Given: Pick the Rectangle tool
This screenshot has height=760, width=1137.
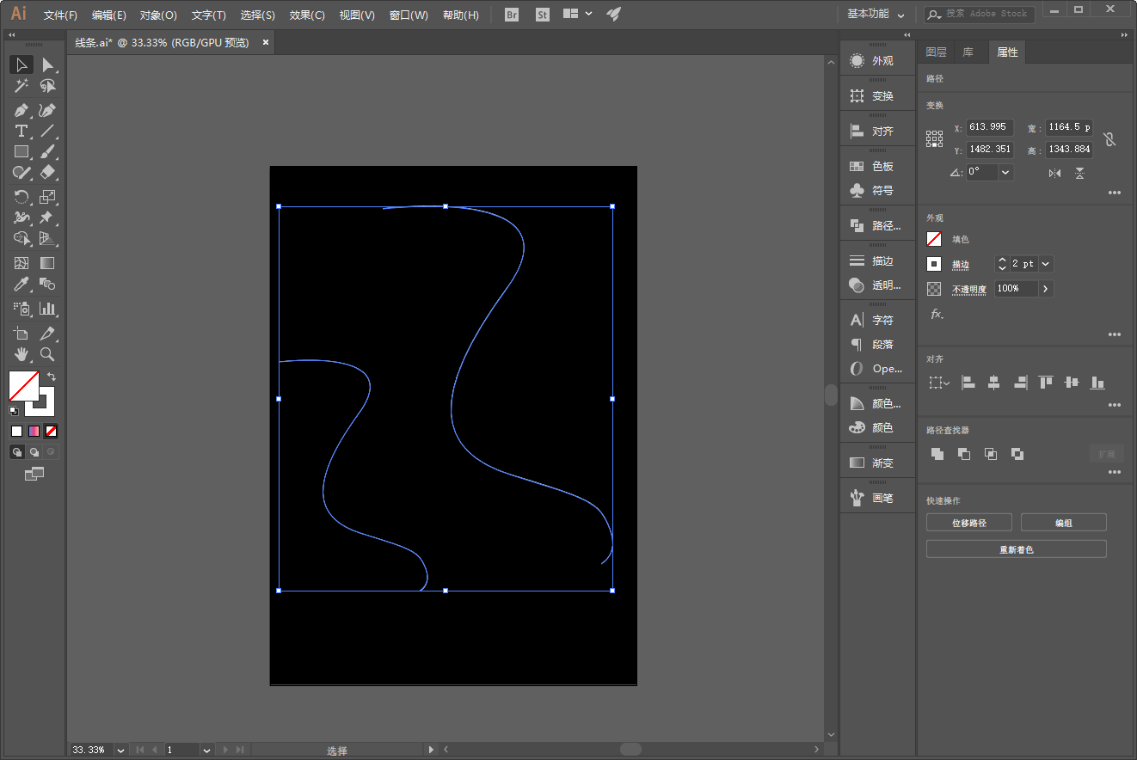Looking at the screenshot, I should point(22,151).
